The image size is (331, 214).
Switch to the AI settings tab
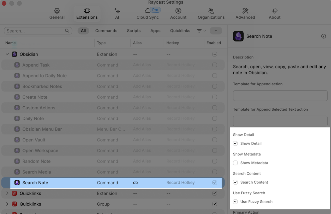coord(117,14)
